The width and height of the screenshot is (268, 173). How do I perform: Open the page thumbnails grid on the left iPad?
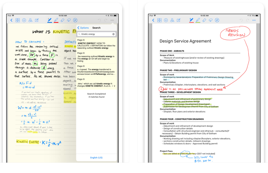(18, 20)
